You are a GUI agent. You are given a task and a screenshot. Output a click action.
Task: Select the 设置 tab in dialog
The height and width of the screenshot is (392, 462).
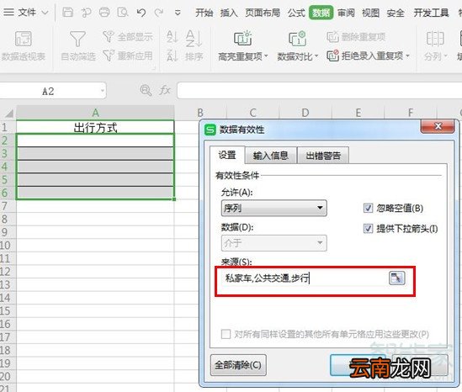tap(227, 155)
